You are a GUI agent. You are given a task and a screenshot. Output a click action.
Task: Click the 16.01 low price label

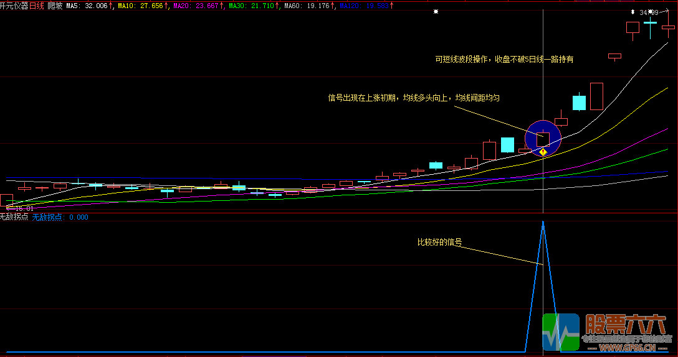[x=22, y=208]
